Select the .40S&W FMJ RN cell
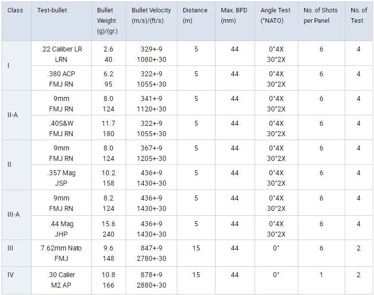 point(61,128)
